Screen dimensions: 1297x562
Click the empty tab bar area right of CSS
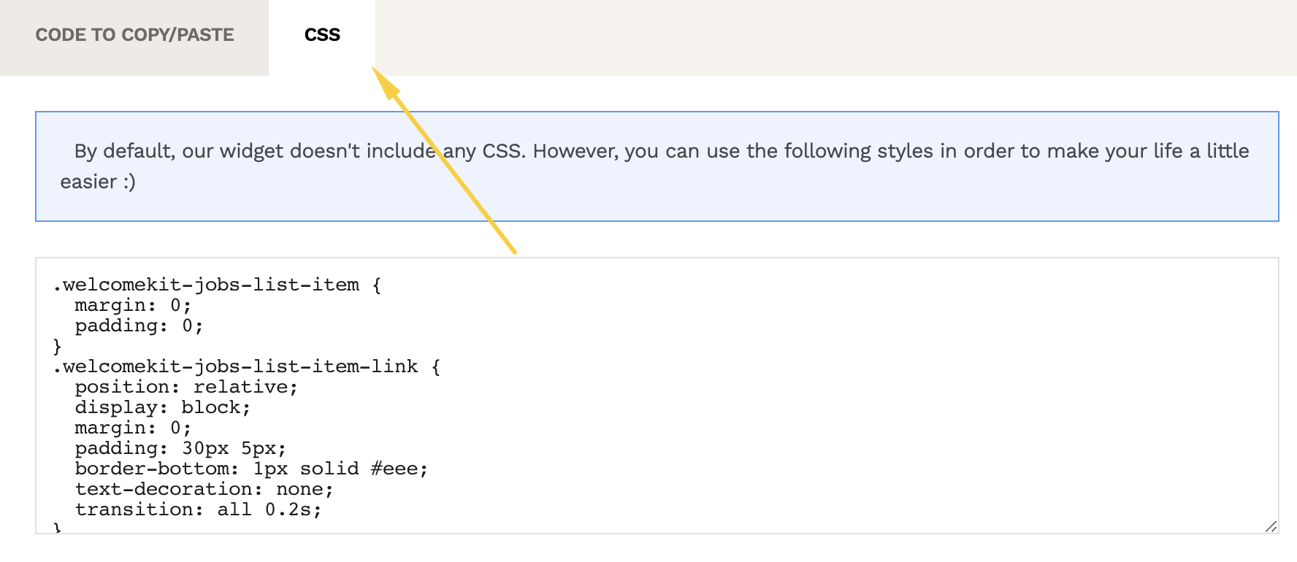(833, 36)
